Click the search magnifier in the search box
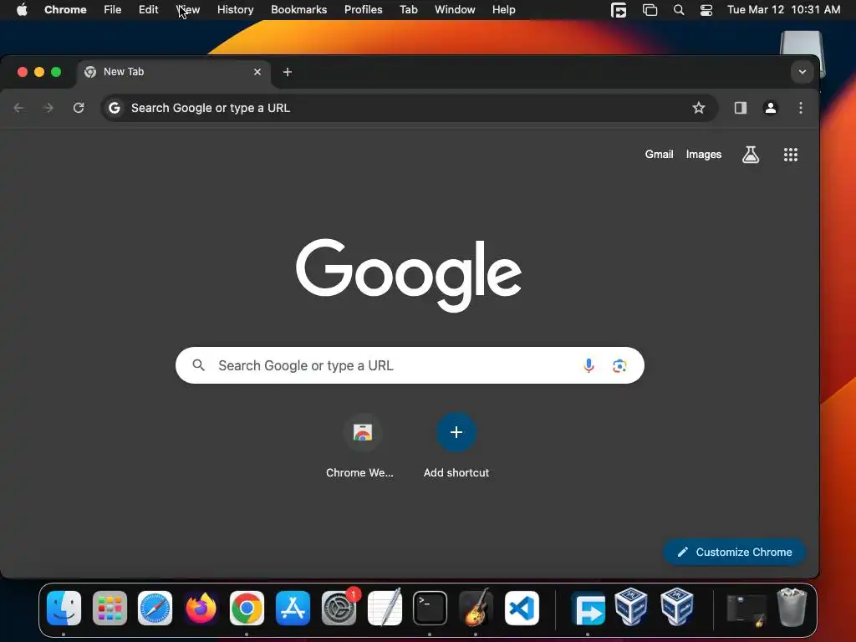The height and width of the screenshot is (642, 856). click(x=199, y=365)
